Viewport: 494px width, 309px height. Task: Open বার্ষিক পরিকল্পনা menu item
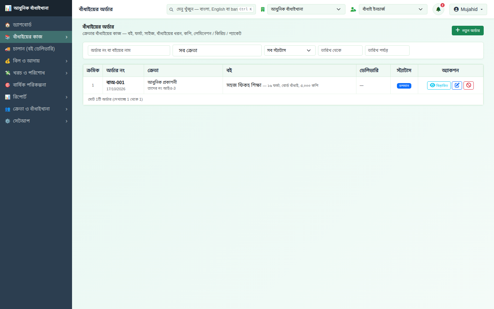(x=36, y=85)
